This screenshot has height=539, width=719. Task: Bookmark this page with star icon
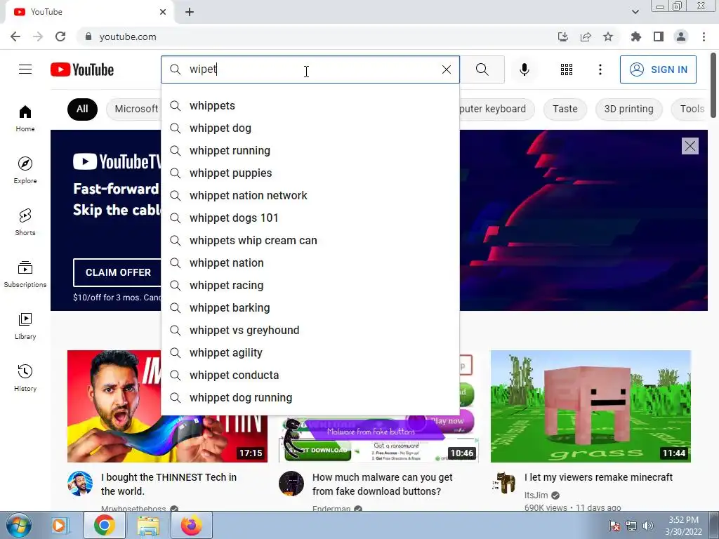click(608, 36)
